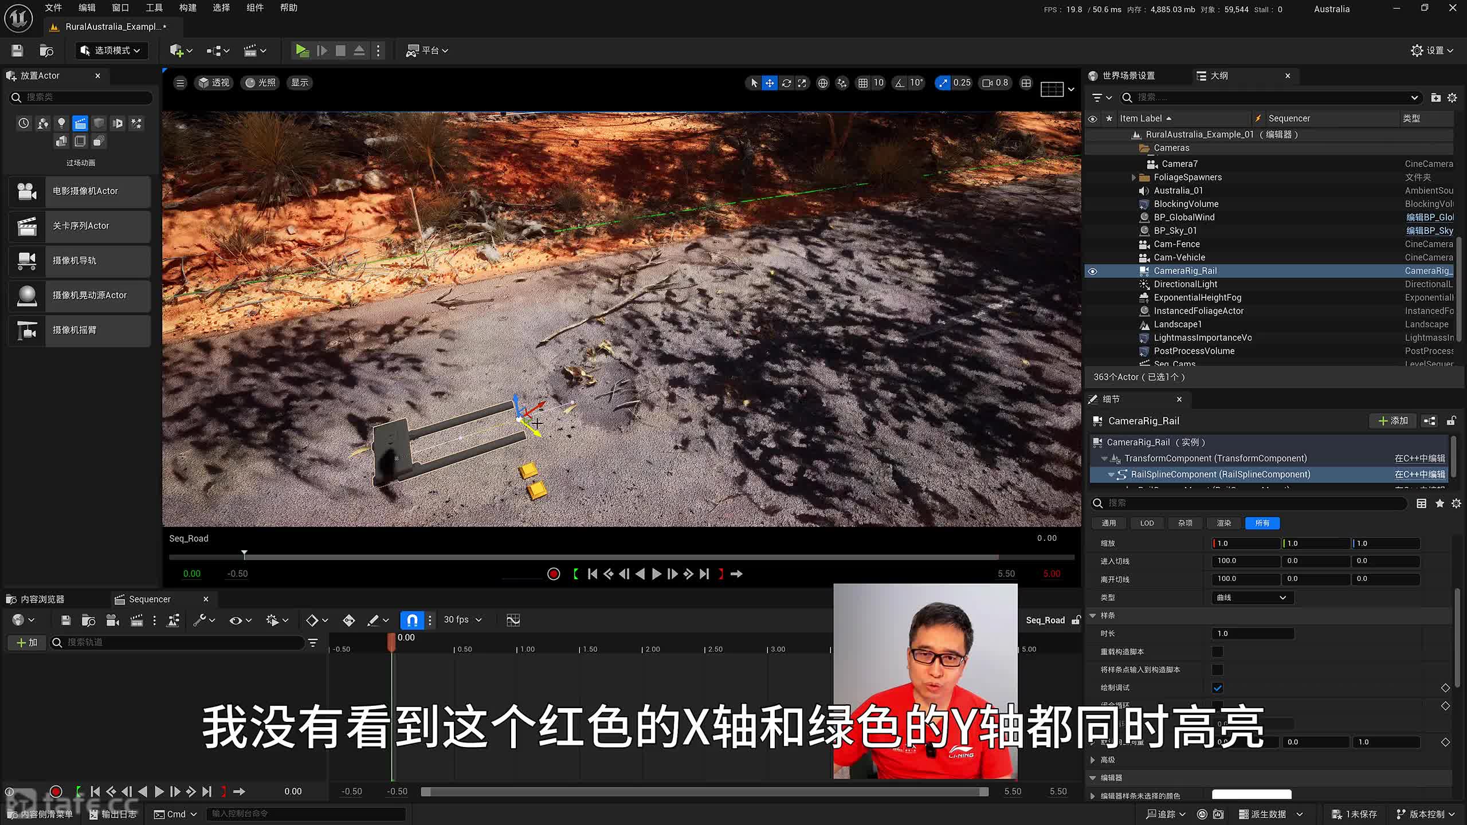The image size is (1467, 825).
Task: Click the viewport record button
Action: point(553,573)
